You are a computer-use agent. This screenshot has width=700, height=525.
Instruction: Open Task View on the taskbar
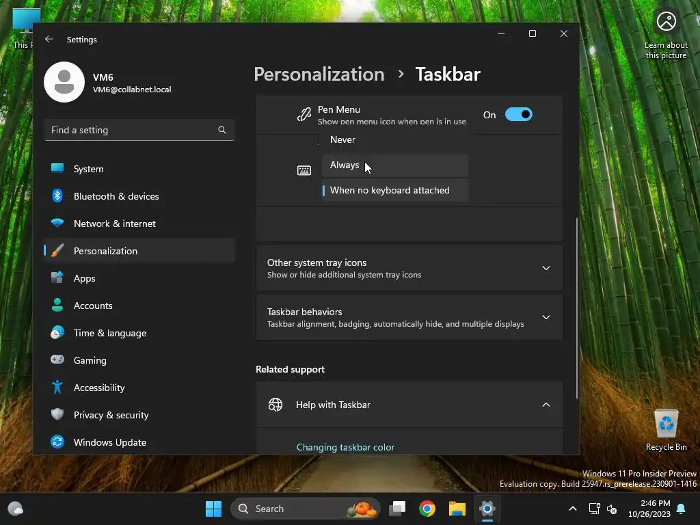[x=397, y=509]
